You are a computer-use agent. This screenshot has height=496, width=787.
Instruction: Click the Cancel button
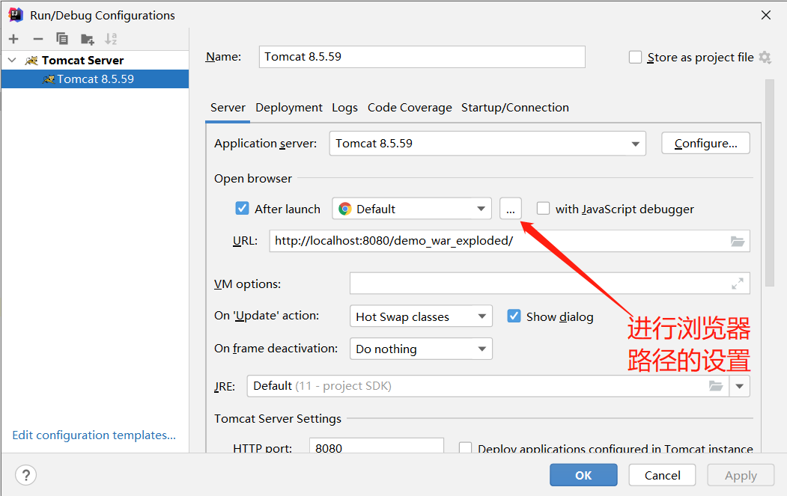[x=662, y=475]
